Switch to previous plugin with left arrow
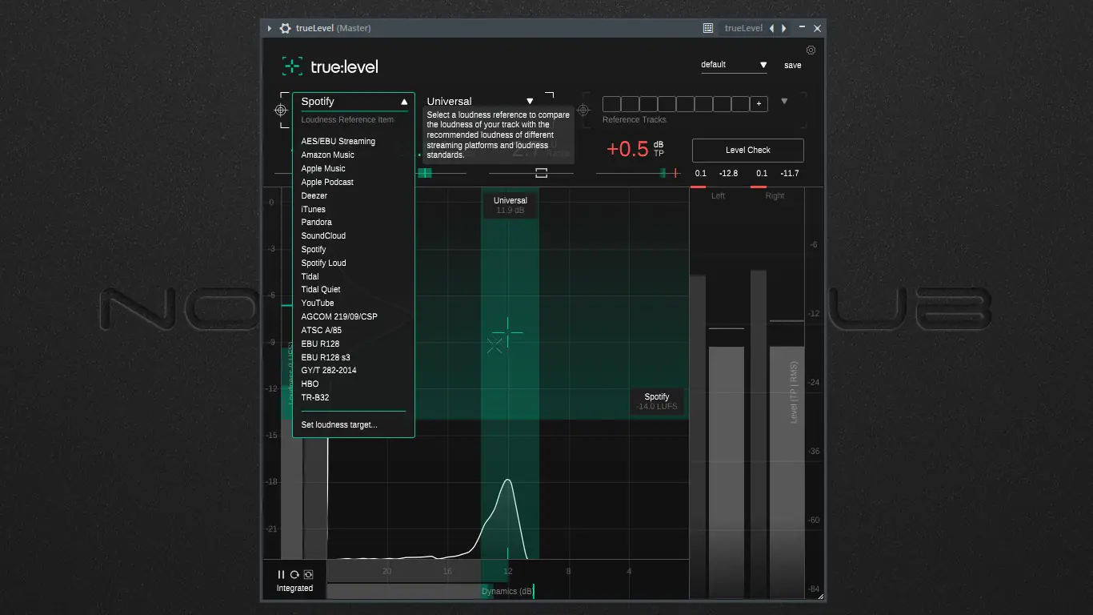This screenshot has width=1093, height=615. [x=771, y=28]
